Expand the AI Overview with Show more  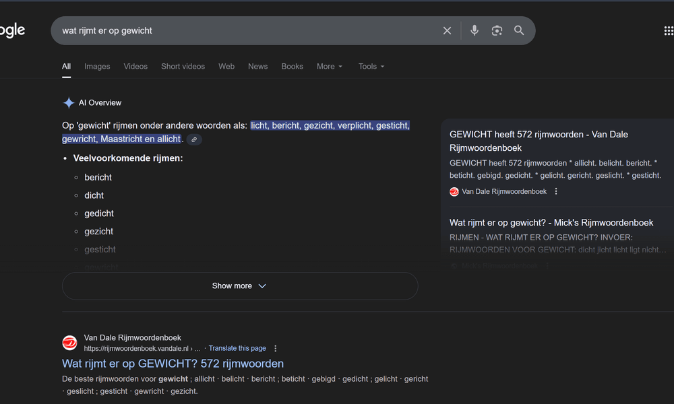point(239,285)
